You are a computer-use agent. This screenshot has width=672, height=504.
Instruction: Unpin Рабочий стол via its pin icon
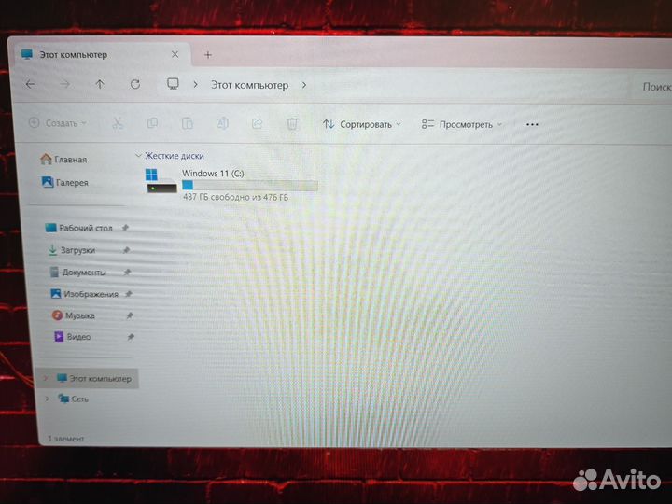(125, 228)
